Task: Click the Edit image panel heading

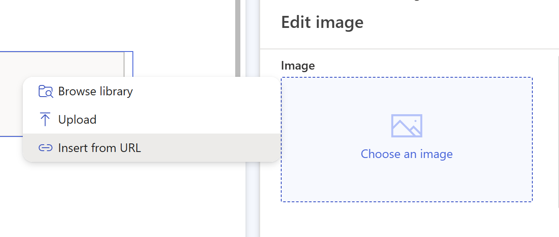Action: (x=322, y=22)
